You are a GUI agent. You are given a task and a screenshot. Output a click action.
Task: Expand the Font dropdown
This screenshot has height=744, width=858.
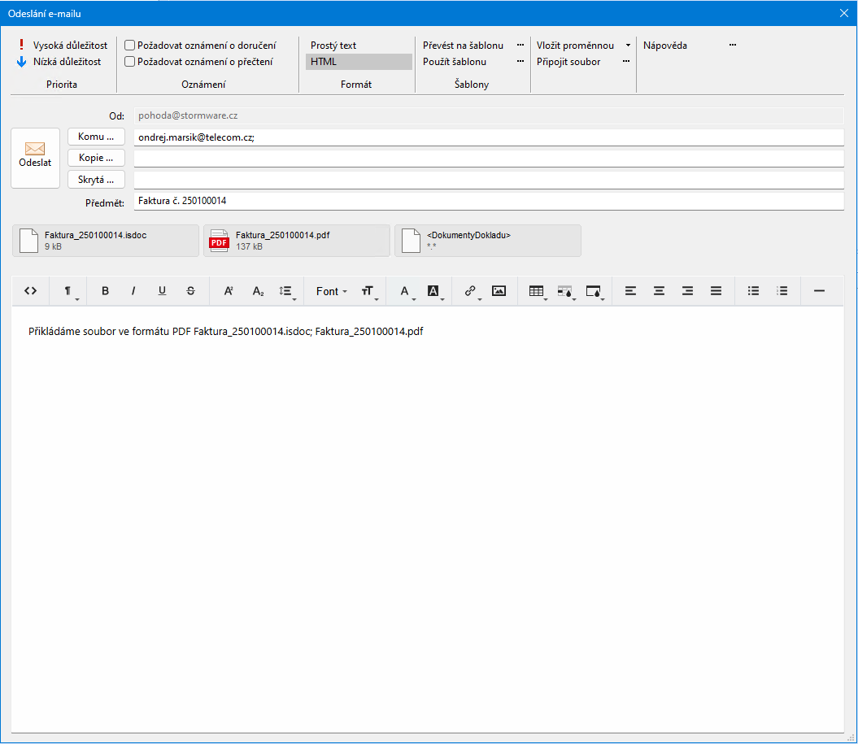(331, 291)
